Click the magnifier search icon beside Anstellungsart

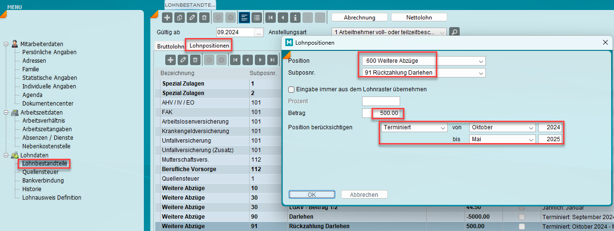(x=454, y=32)
